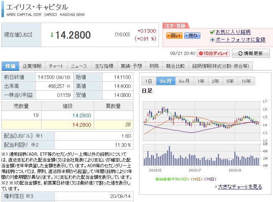This screenshot has width=273, height=202.
Task: Click the plus icon beside ポートフォリオに登録
Action: pyautogui.click(x=213, y=40)
